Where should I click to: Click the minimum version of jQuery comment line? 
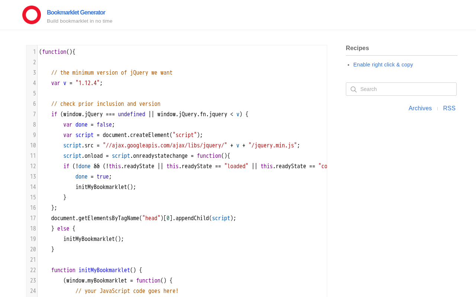(x=112, y=73)
